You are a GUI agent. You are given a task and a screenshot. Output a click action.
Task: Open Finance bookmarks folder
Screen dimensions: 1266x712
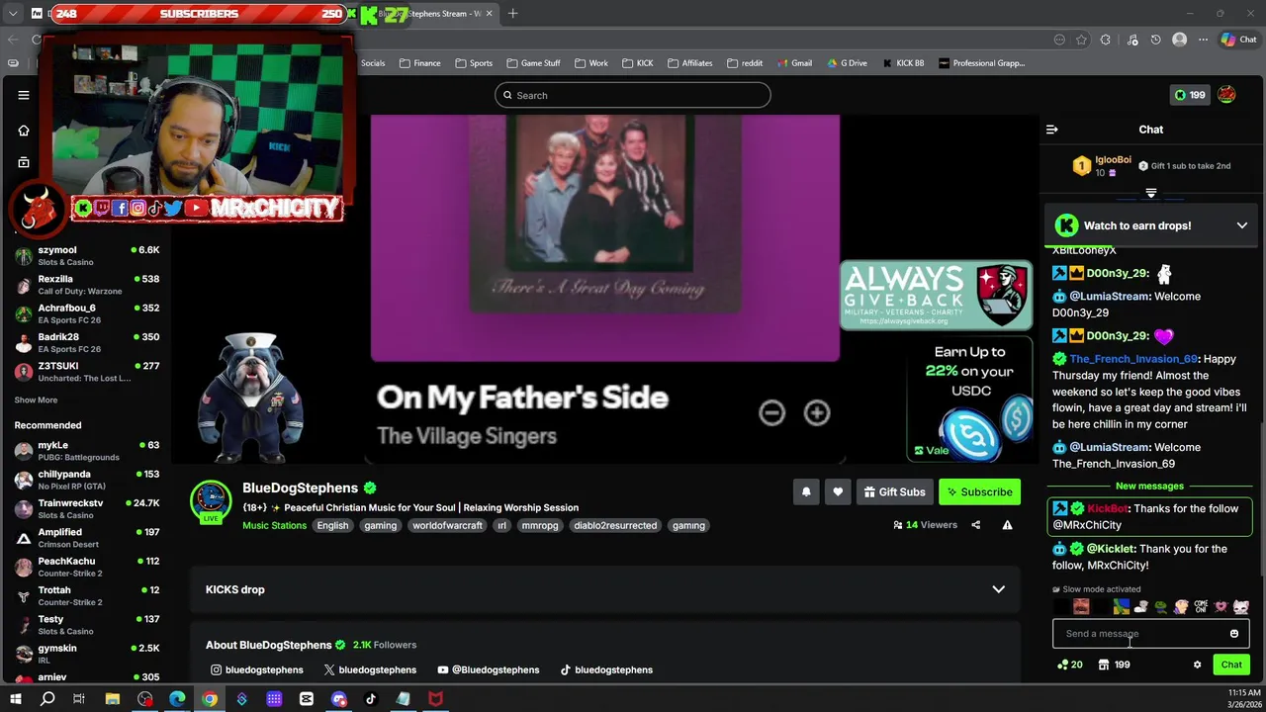[420, 63]
